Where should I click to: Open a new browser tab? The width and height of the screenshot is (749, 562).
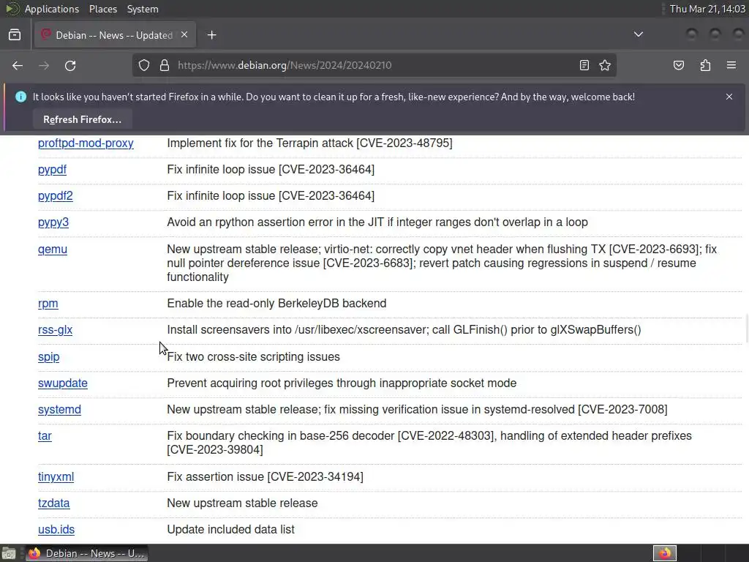(x=211, y=35)
